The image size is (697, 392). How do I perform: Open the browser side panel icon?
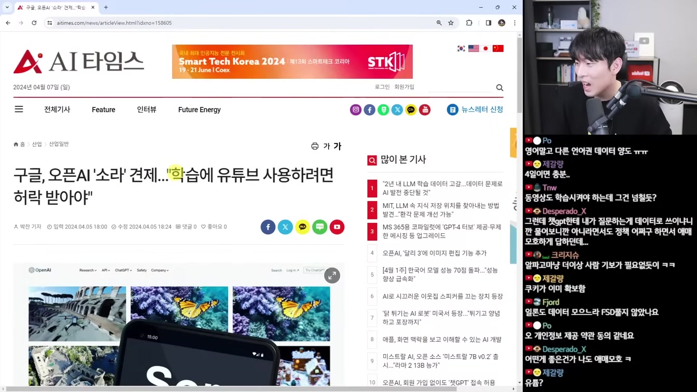coord(489,23)
